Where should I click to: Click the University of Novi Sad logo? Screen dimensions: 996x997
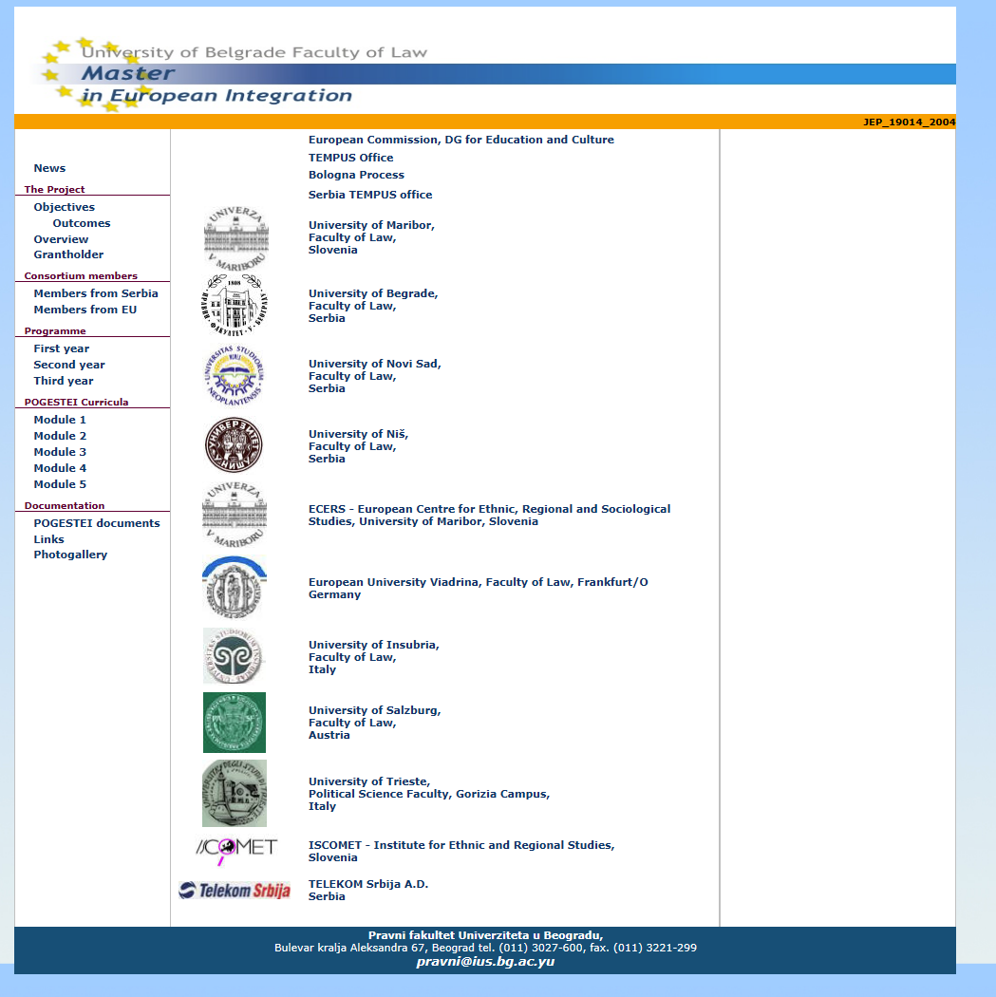pos(235,376)
